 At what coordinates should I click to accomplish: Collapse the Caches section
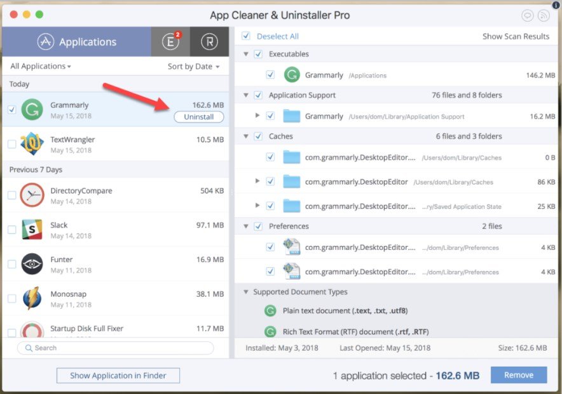click(246, 136)
